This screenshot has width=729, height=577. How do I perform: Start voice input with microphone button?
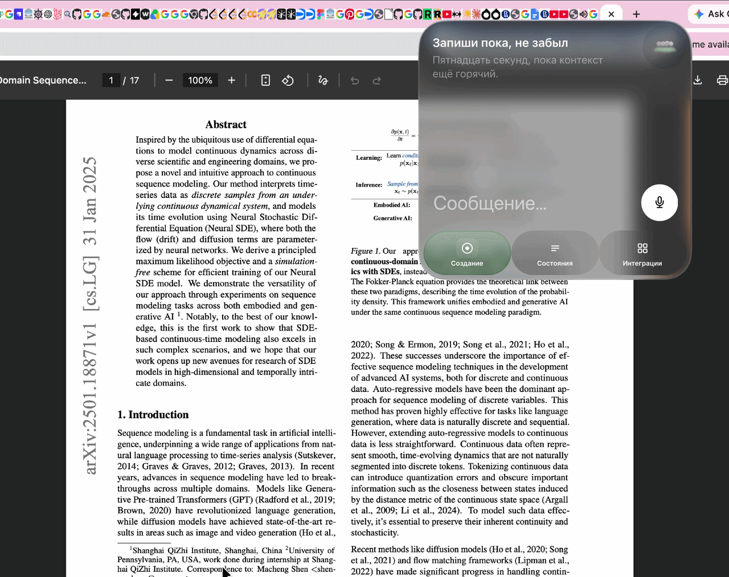pos(660,203)
